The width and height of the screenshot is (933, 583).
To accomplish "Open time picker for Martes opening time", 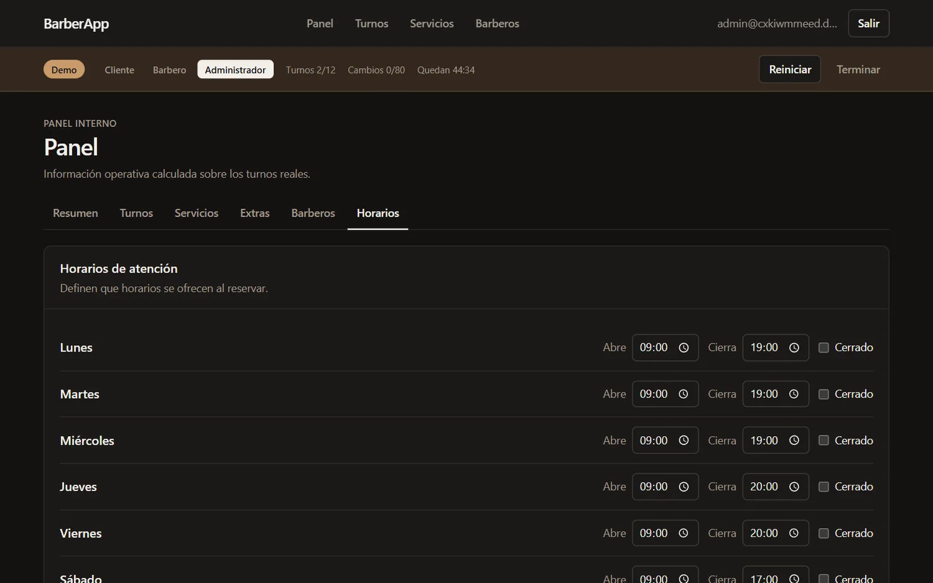I will pyautogui.click(x=684, y=394).
